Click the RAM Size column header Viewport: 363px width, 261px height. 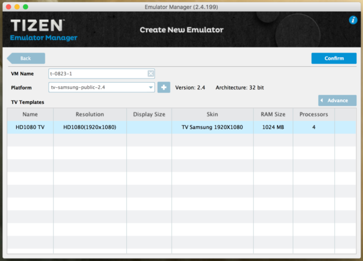pos(273,114)
